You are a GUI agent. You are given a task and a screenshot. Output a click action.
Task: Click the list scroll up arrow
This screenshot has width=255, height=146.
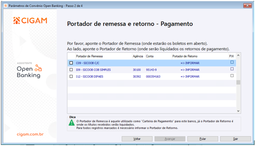tap(238, 55)
